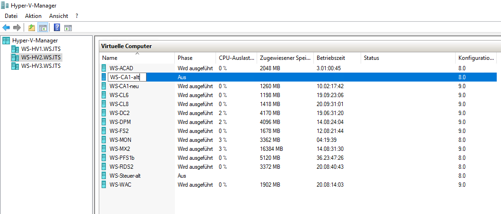The image size is (501, 214).
Task: Click the server icon beside WS-HV3.WS.ITS
Action: click(15, 66)
